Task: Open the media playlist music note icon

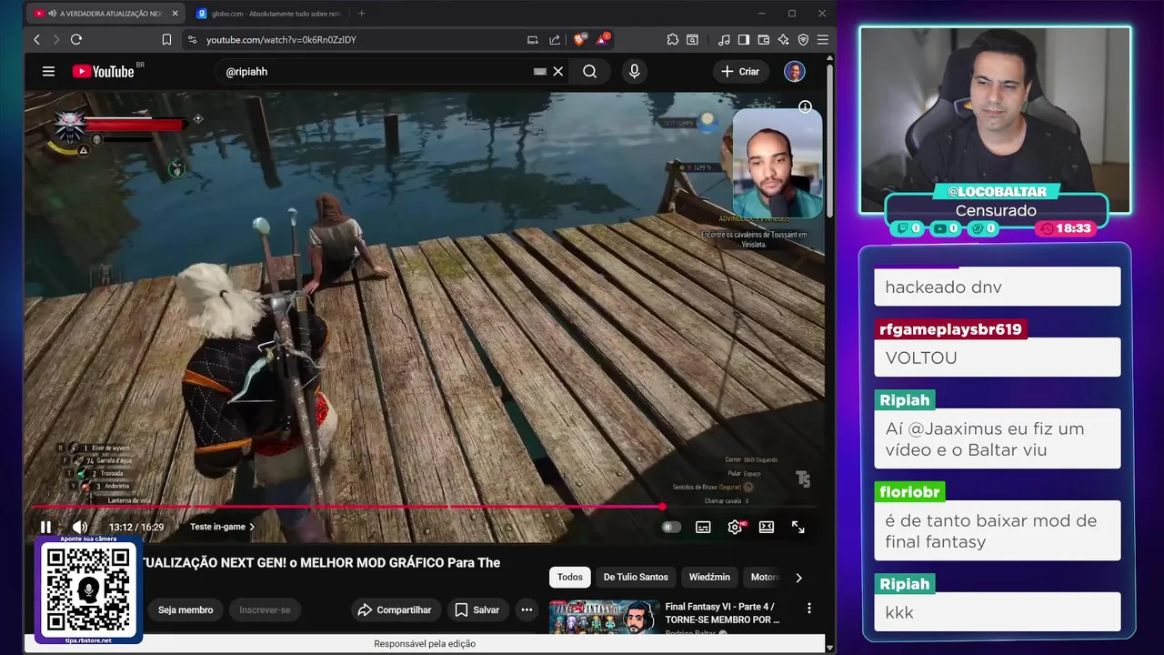Action: coord(724,39)
